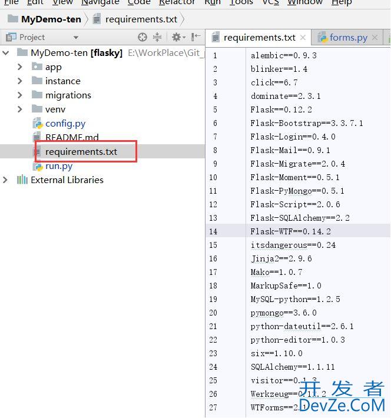
Task: Click the python-dateutil==2.6.1 line
Action: [x=302, y=326]
